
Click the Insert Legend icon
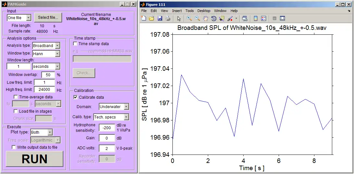click(x=263, y=19)
